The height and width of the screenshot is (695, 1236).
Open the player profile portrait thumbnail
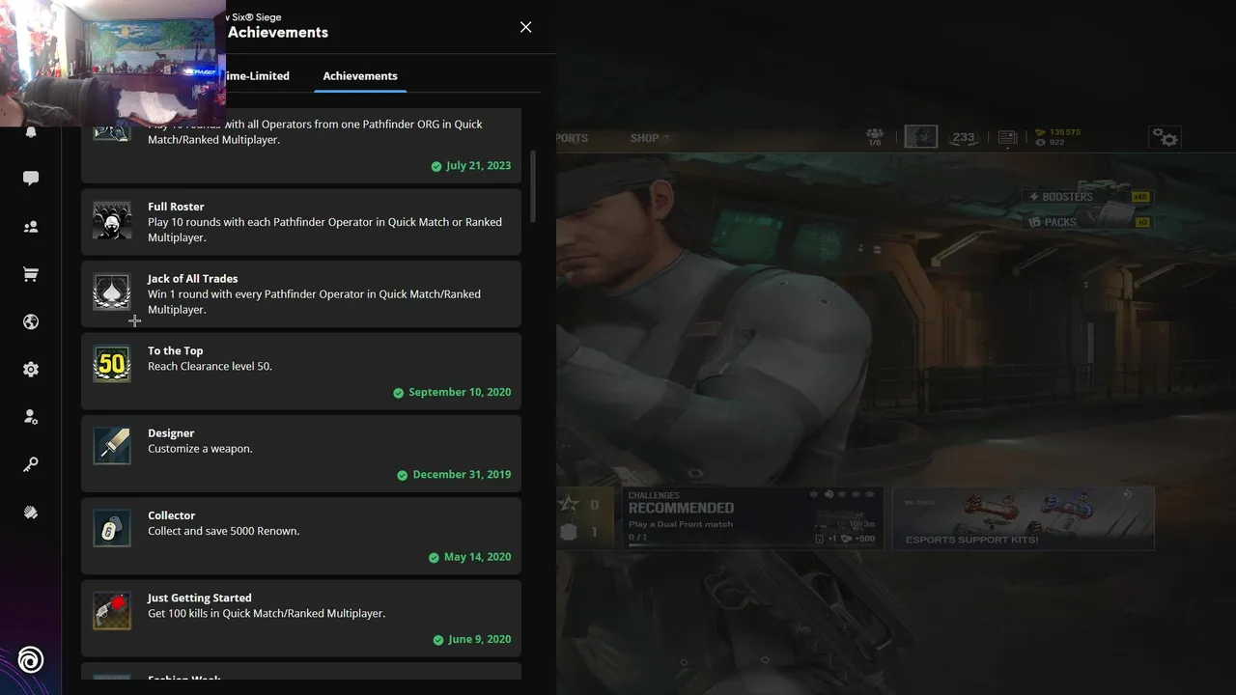(x=920, y=137)
